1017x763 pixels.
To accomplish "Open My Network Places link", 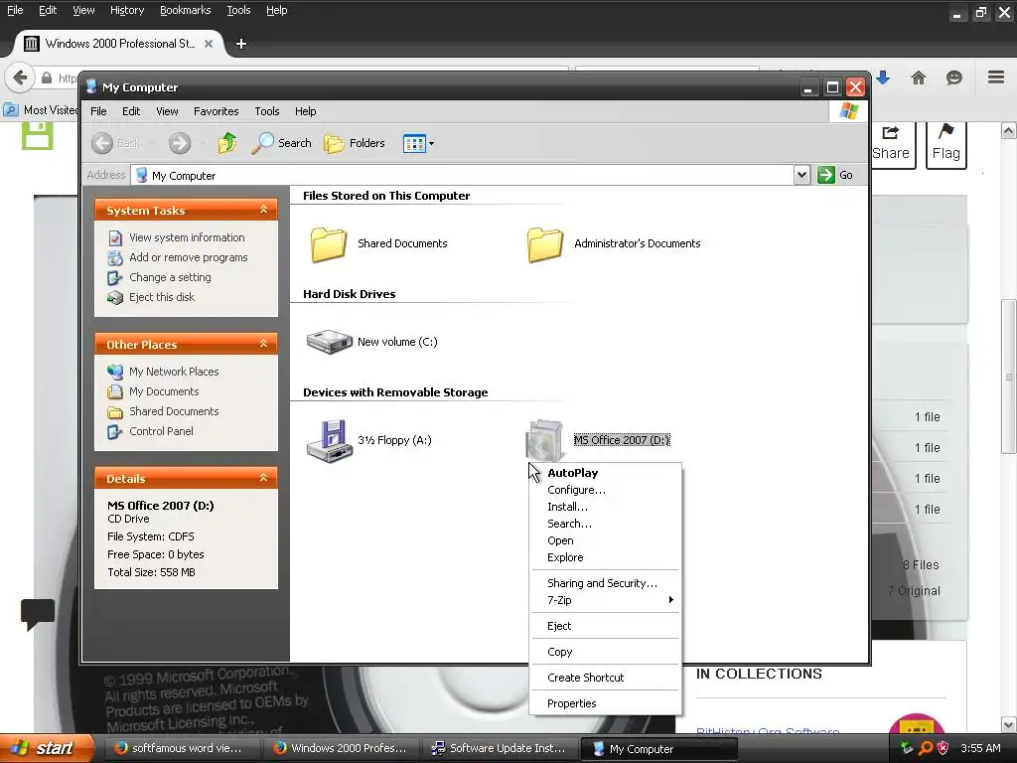I will point(174,372).
